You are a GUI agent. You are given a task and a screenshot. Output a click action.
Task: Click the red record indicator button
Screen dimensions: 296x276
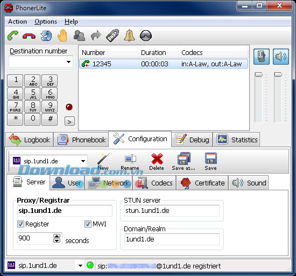(x=69, y=107)
